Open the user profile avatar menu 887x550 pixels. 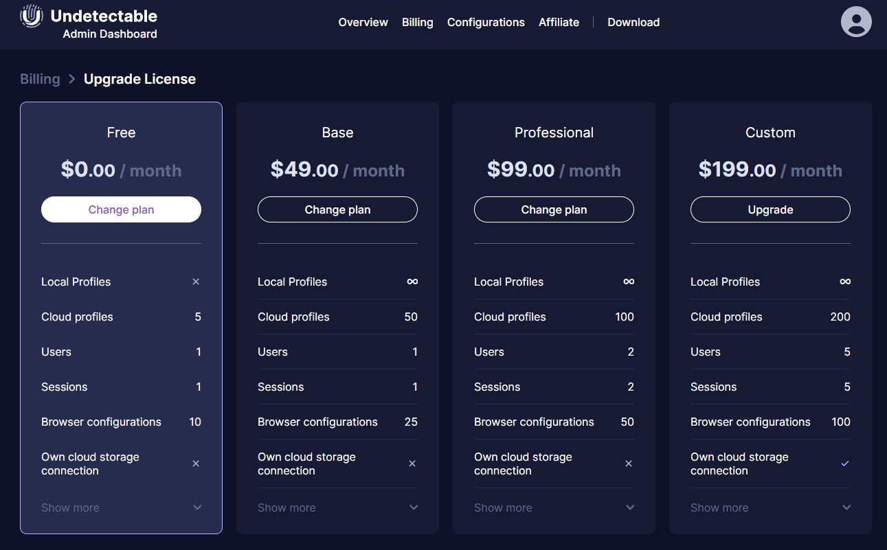click(x=856, y=21)
